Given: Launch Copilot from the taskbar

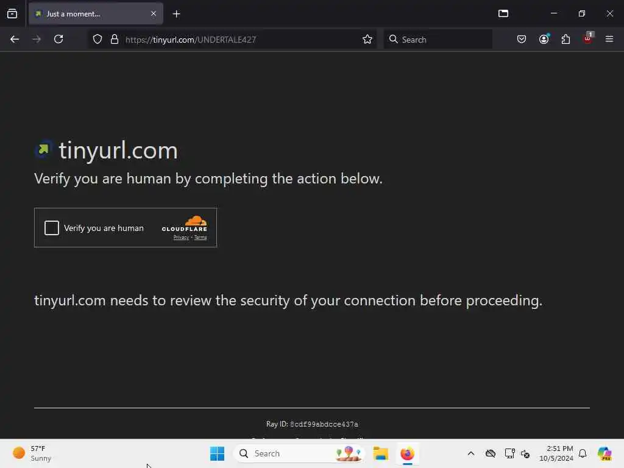Looking at the screenshot, I should click(x=604, y=453).
